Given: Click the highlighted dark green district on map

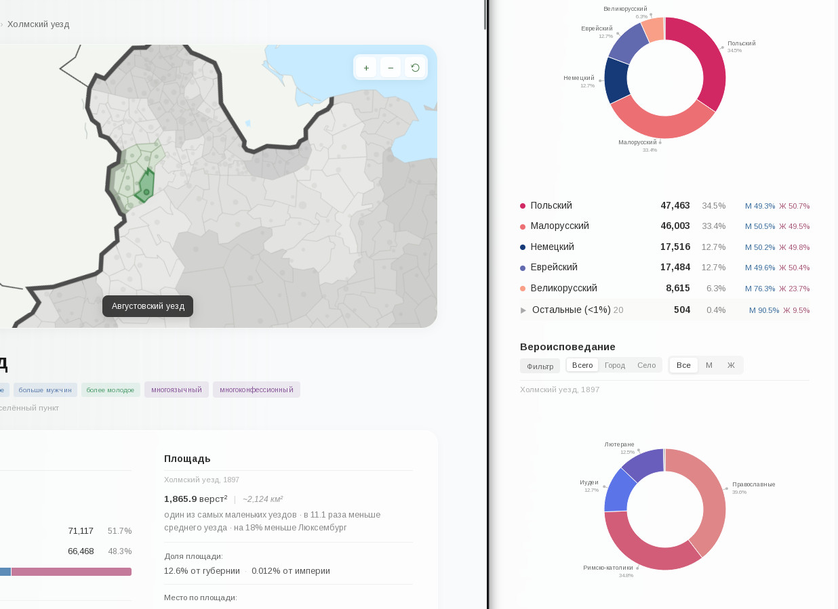Looking at the screenshot, I should 145,186.
